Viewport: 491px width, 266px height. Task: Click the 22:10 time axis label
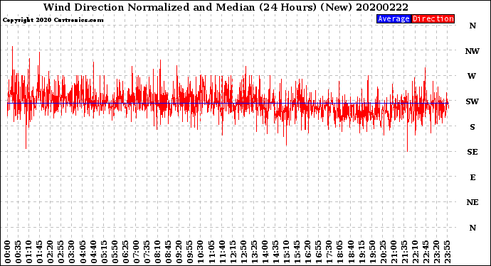point(416,252)
